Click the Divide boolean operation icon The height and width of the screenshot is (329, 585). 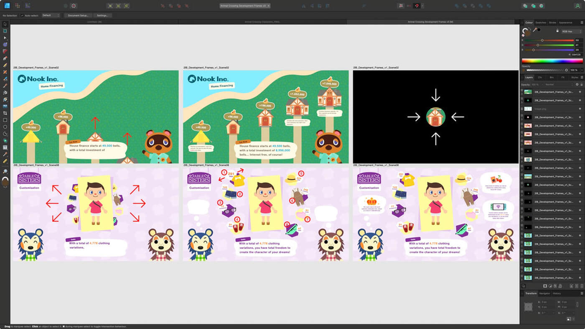pyautogui.click(x=488, y=6)
